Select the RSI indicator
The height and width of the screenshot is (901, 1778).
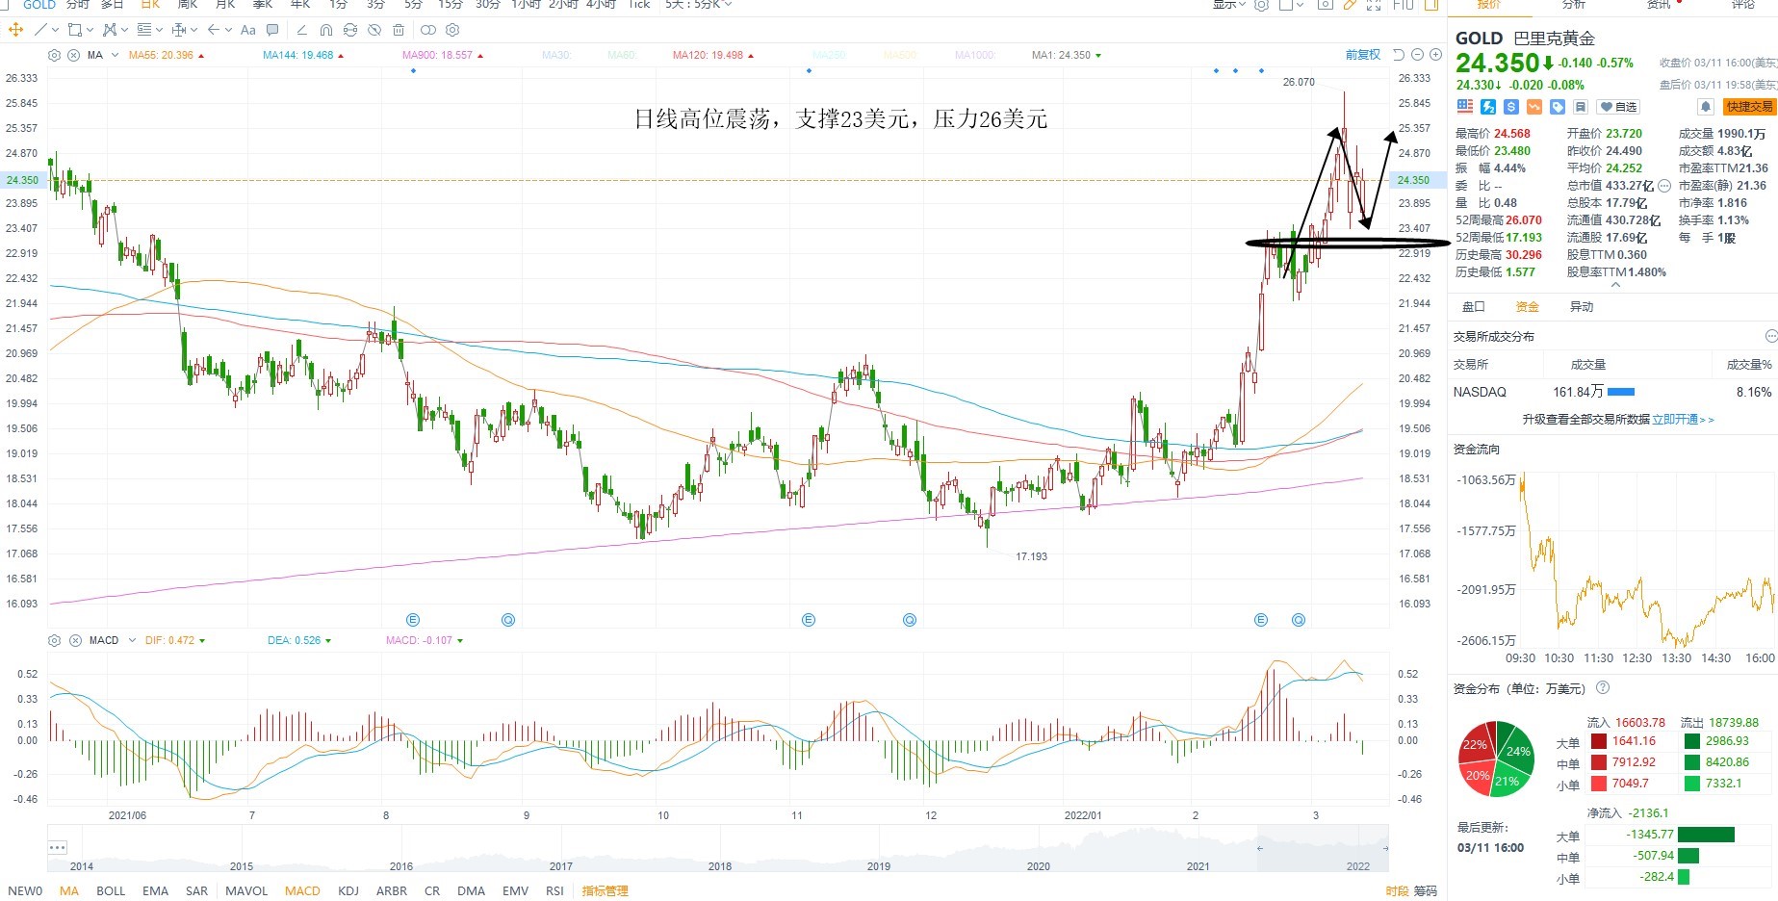tap(554, 891)
